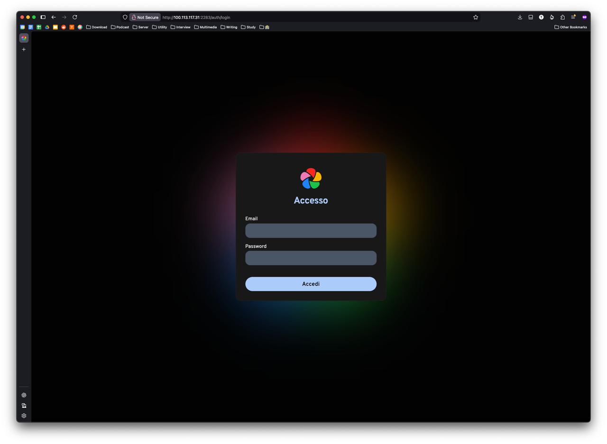Focus the Email input field

tap(311, 231)
